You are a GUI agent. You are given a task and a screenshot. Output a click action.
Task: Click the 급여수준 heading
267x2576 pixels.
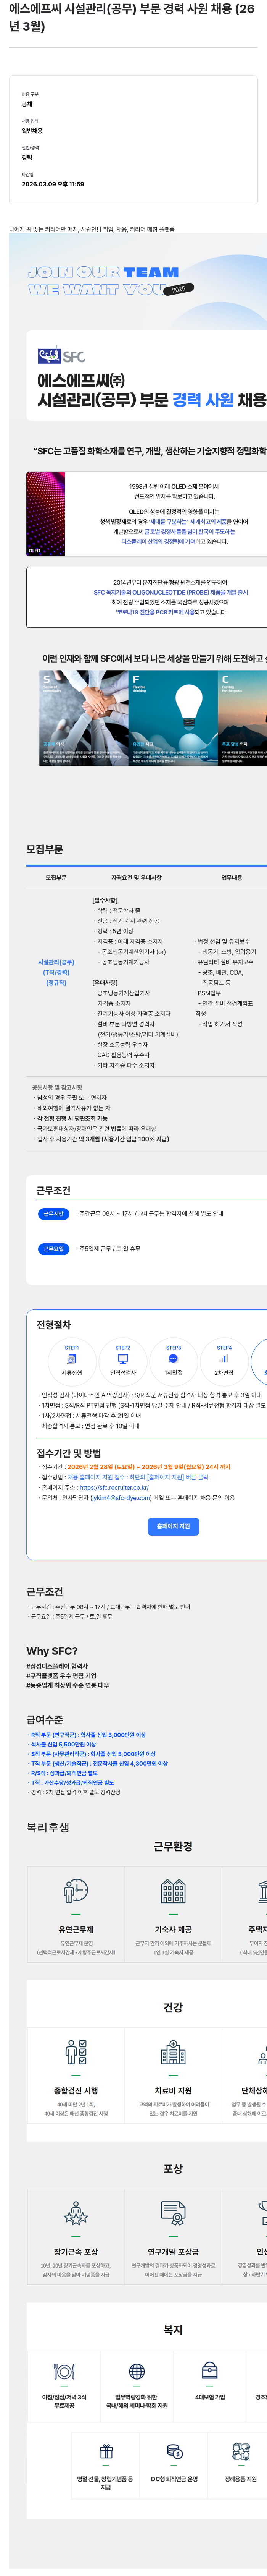45,1720
